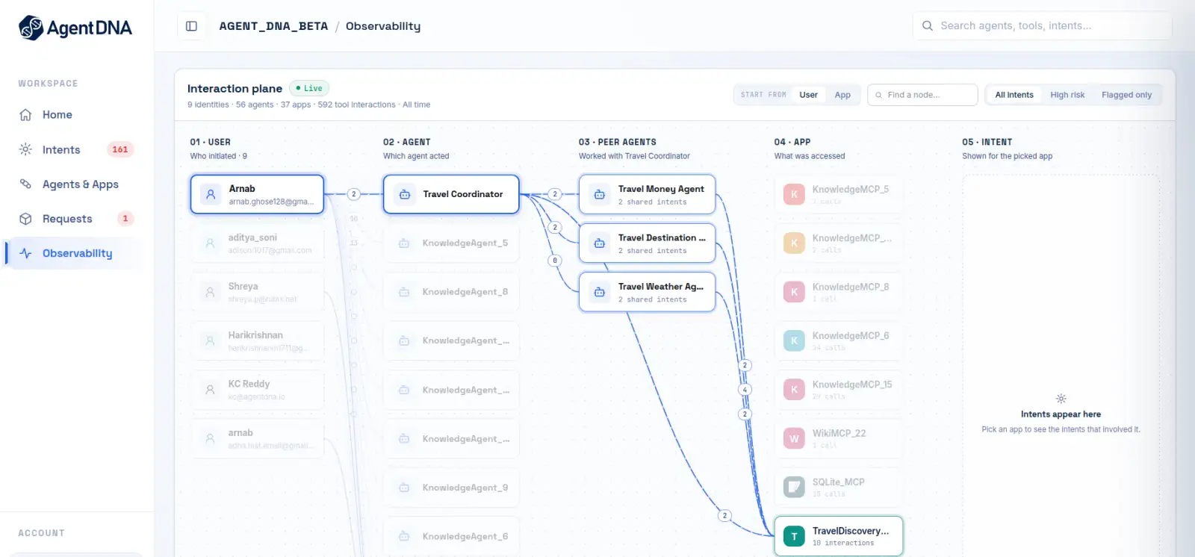
Task: Set start from User
Action: point(808,95)
